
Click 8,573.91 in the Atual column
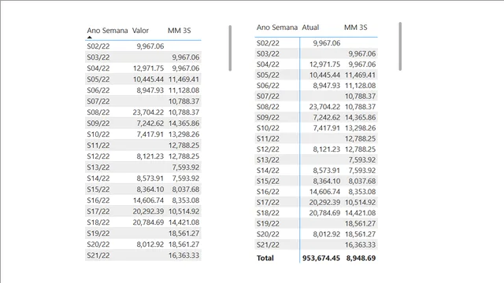pos(326,171)
